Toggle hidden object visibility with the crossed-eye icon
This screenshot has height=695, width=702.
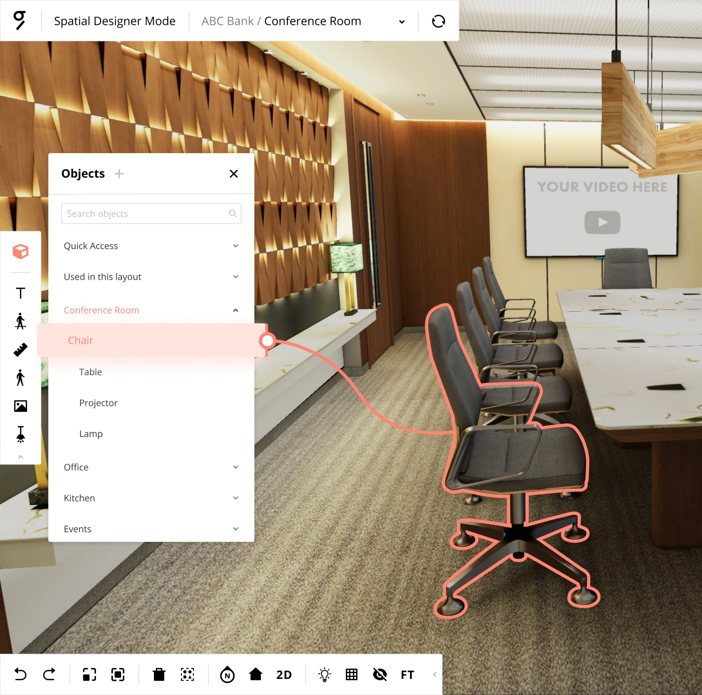(x=379, y=675)
